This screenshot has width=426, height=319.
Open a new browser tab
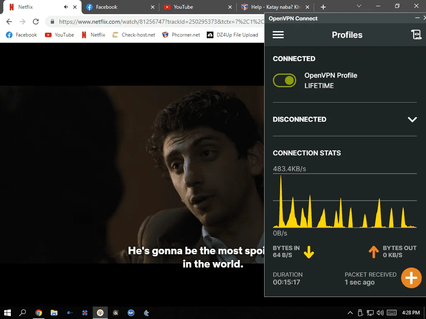323,7
